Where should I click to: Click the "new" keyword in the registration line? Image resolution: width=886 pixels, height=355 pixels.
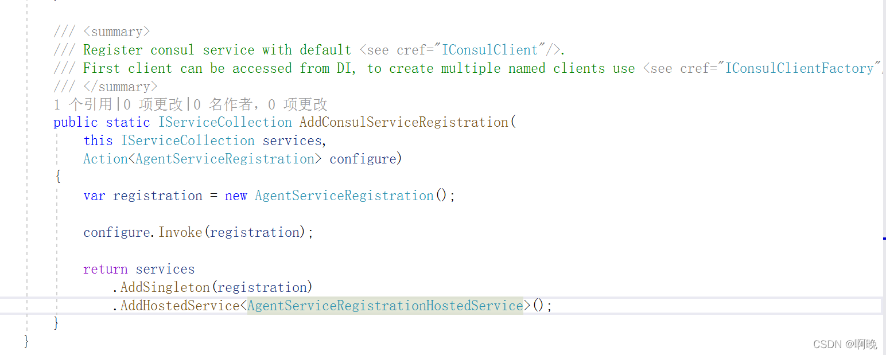(236, 196)
